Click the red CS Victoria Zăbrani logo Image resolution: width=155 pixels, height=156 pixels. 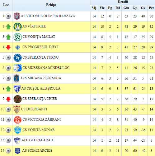point(17,120)
